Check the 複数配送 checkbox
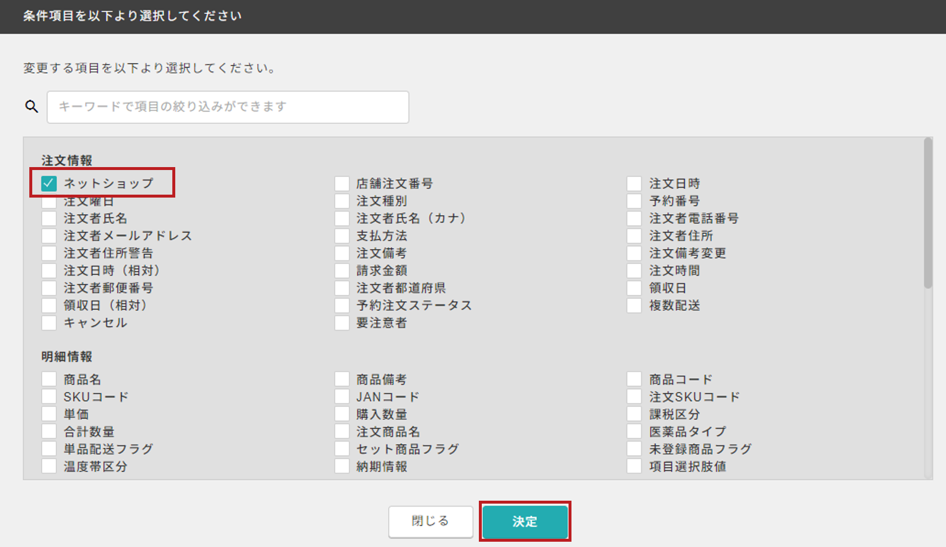The image size is (946, 547). 634,305
